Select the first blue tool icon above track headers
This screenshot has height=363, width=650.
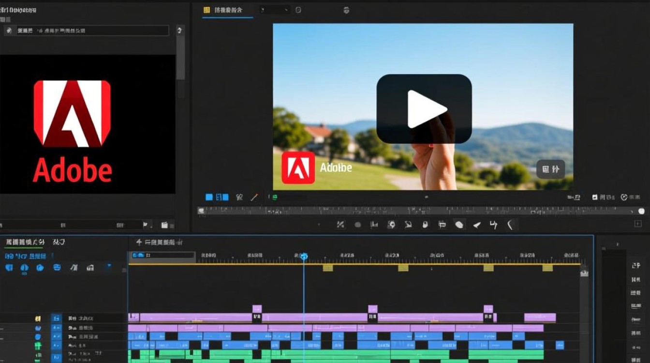pyautogui.click(x=9, y=267)
